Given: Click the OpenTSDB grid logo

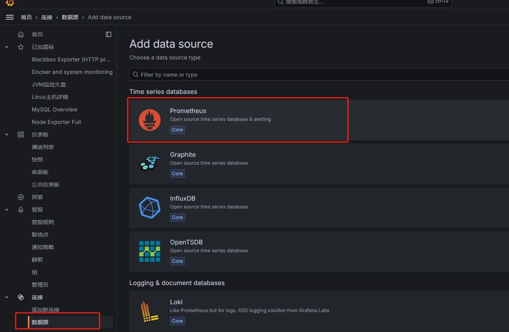Looking at the screenshot, I should click(x=150, y=251).
